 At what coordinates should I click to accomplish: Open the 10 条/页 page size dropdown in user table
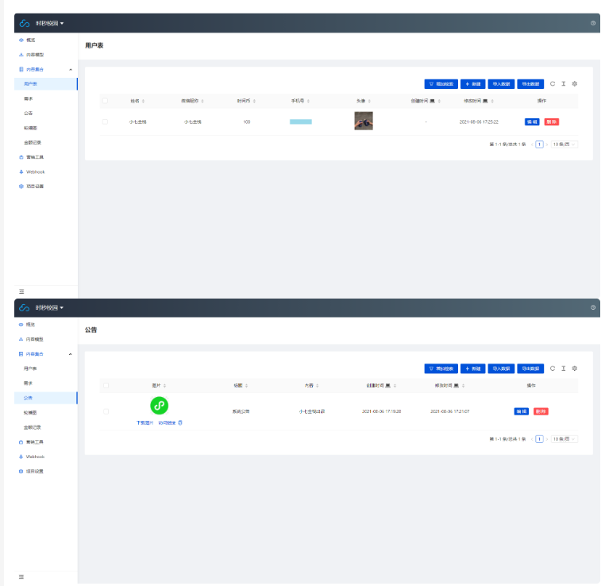click(x=565, y=145)
